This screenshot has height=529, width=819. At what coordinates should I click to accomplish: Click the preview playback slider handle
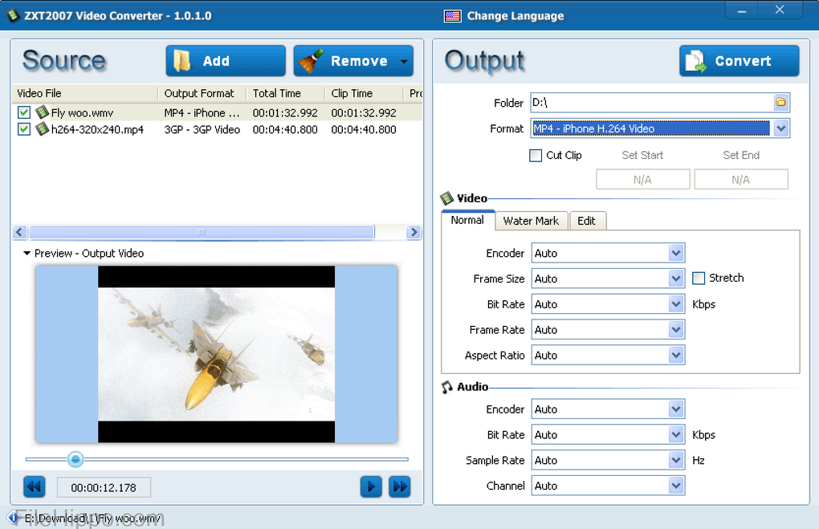(x=75, y=459)
